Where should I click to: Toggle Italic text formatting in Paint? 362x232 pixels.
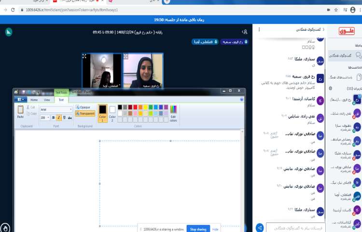click(58, 117)
